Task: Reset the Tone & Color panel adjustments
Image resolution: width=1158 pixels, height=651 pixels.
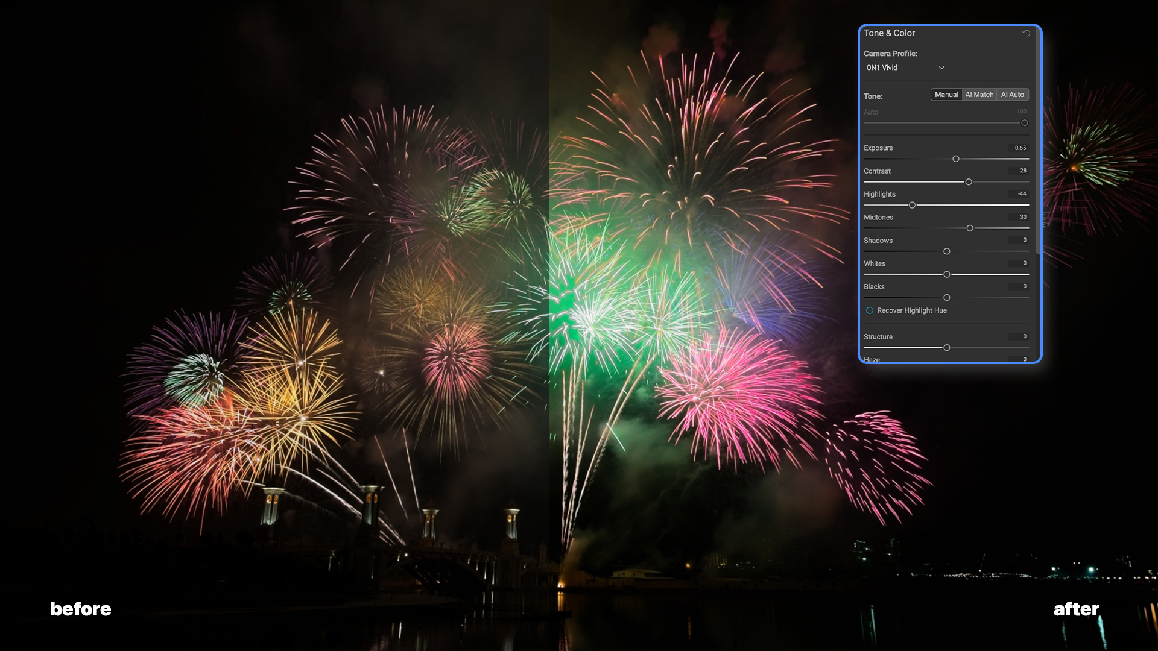Action: coord(1025,33)
